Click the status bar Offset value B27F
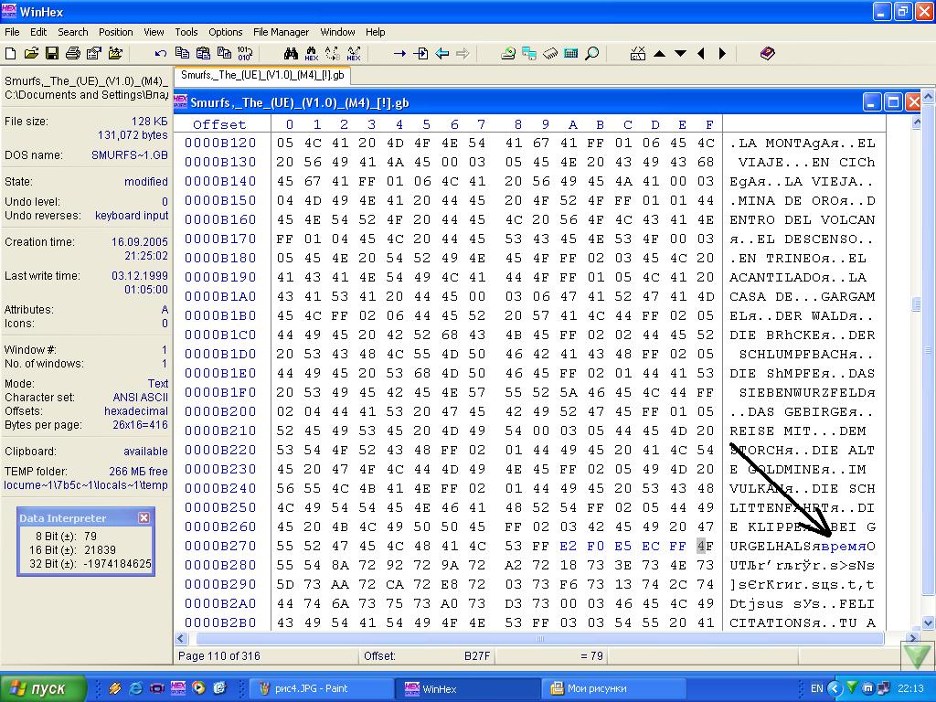The height and width of the screenshot is (702, 936). tap(477, 656)
